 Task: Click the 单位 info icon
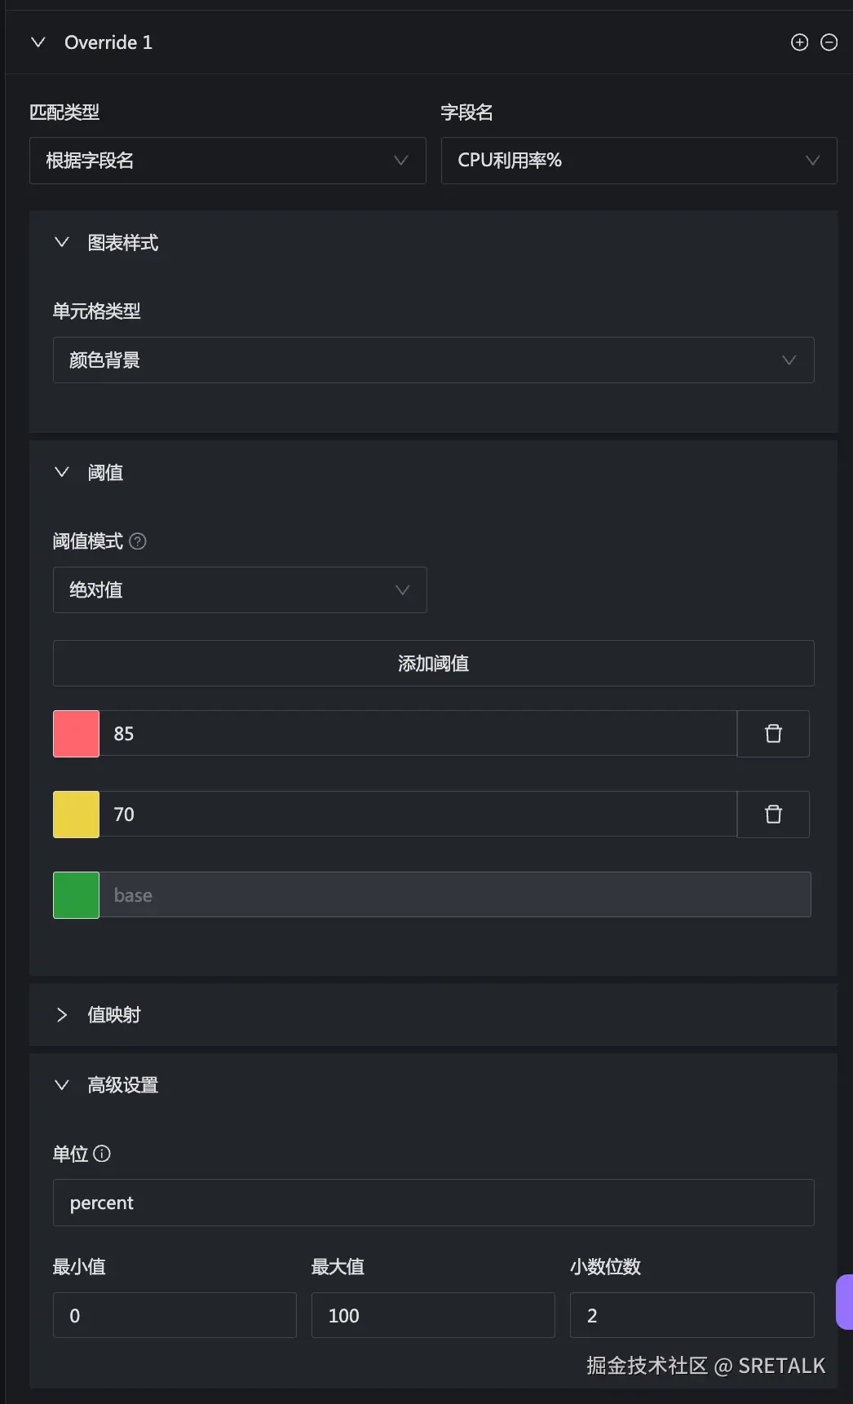(102, 1154)
